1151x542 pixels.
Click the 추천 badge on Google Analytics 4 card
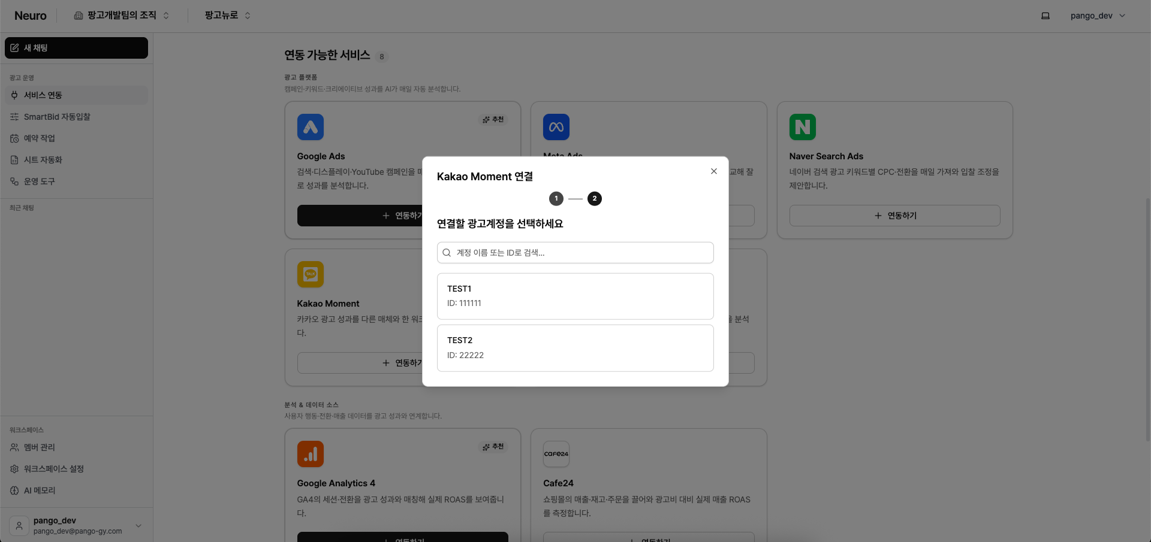tap(493, 447)
